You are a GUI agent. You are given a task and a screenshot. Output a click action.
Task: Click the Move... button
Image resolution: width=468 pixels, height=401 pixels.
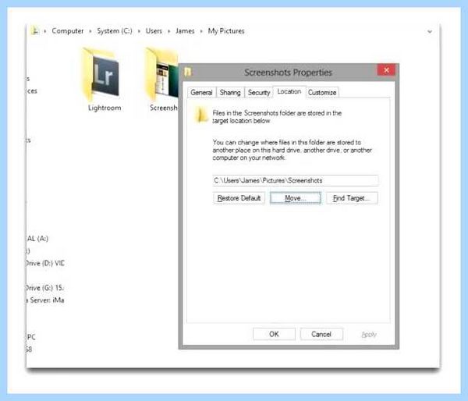(296, 198)
